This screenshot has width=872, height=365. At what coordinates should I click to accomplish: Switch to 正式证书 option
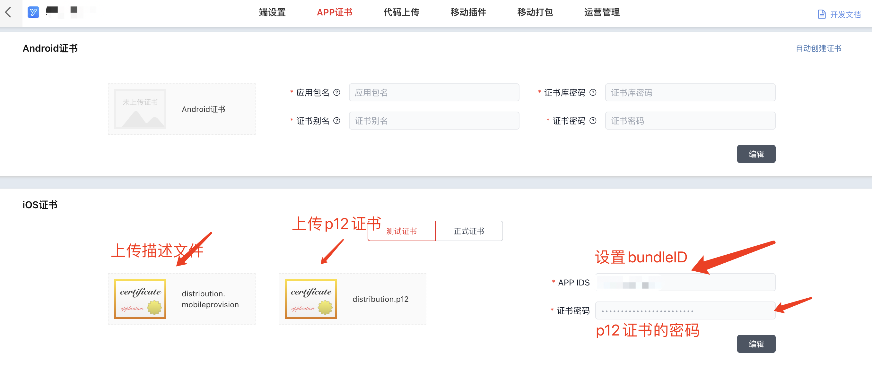tap(469, 231)
